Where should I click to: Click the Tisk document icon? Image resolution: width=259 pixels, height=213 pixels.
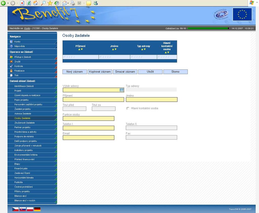[x=11, y=75]
